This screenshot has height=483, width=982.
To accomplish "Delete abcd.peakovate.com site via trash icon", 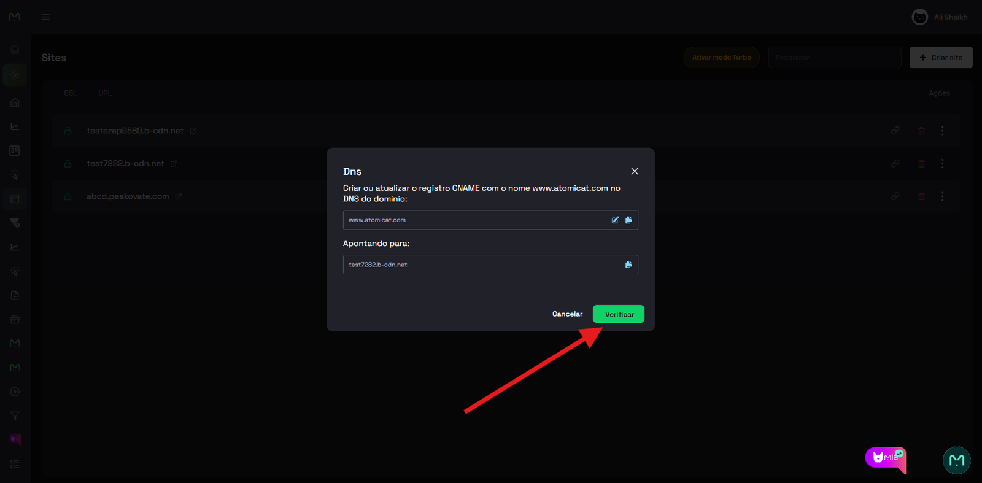I will [x=921, y=196].
